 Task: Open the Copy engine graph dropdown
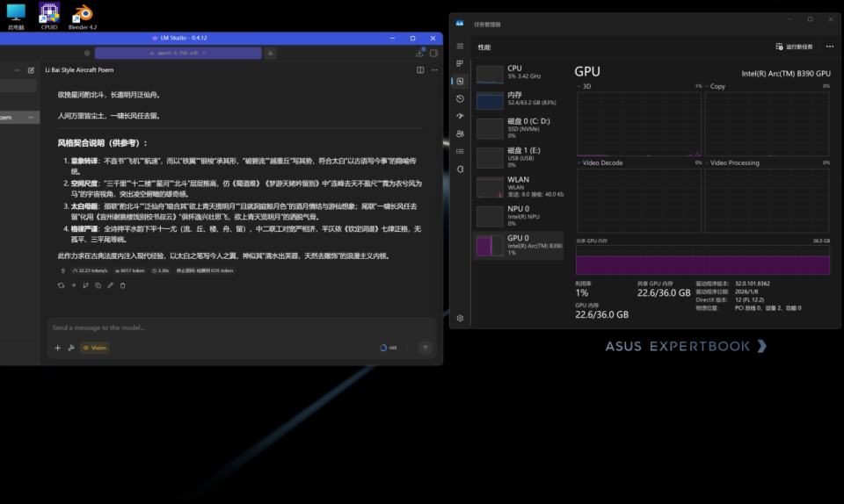715,87
